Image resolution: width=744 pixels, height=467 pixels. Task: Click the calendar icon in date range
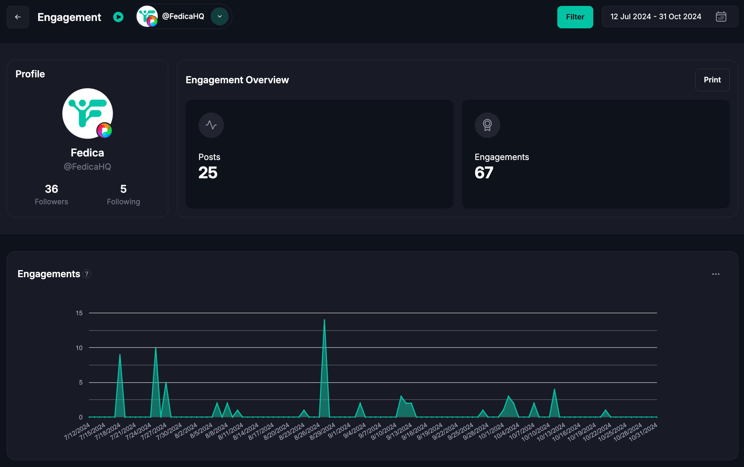721,17
